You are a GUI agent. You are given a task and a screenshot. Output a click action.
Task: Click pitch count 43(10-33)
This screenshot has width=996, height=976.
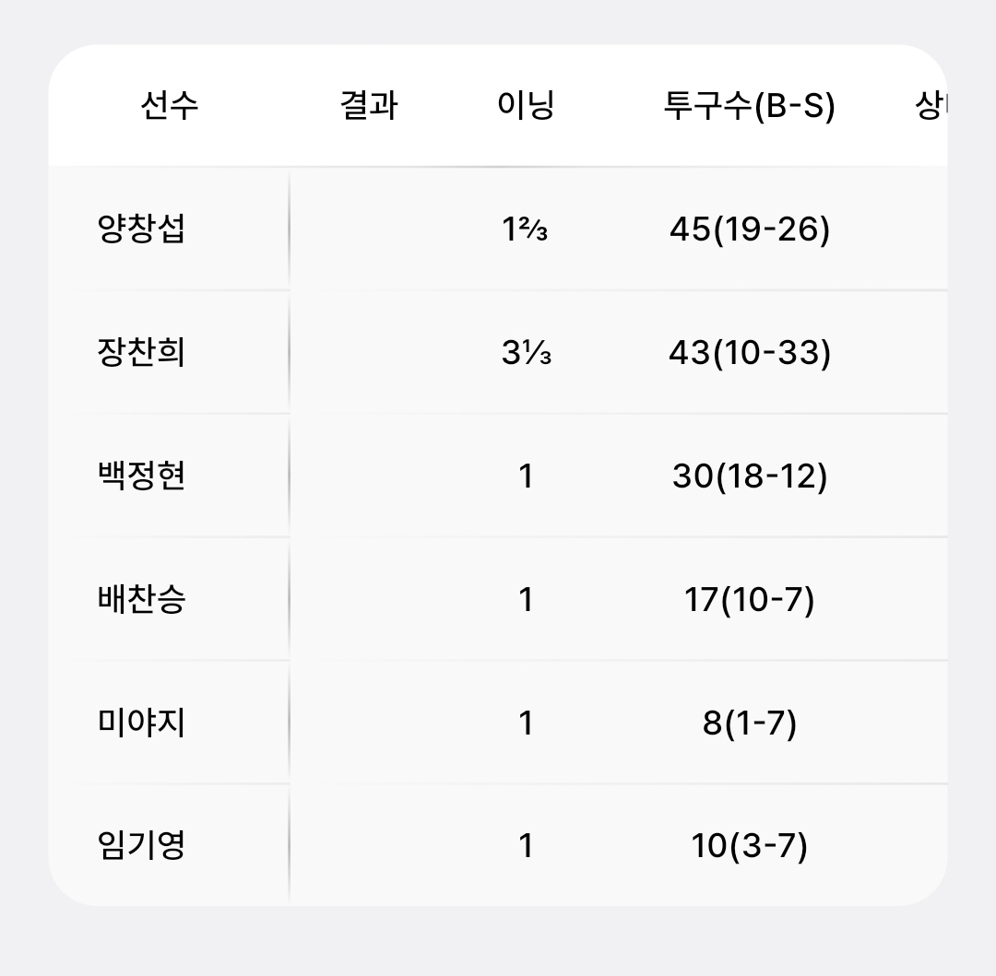pos(749,352)
